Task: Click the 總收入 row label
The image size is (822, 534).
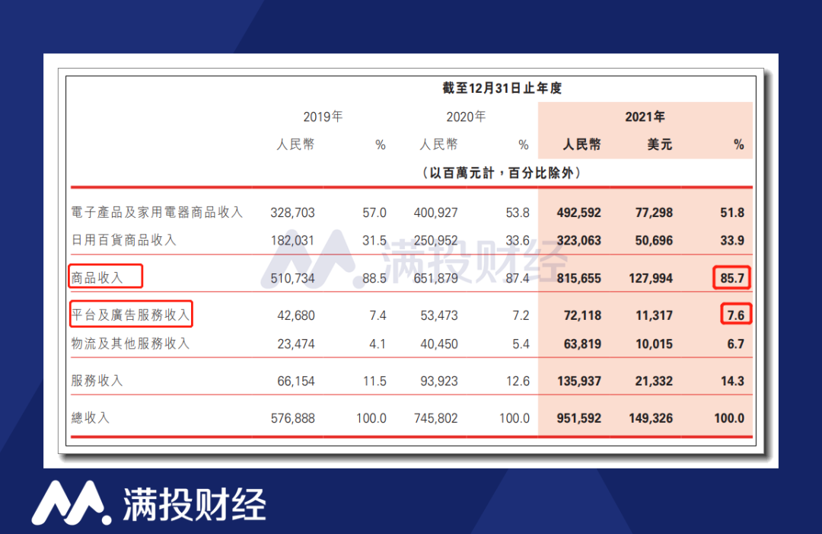Action: [x=91, y=417]
